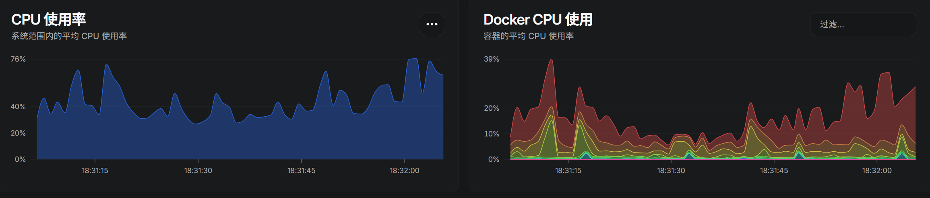
Task: Select the 容器的平均 CPU 使用率 subtitle text
Action: point(529,36)
